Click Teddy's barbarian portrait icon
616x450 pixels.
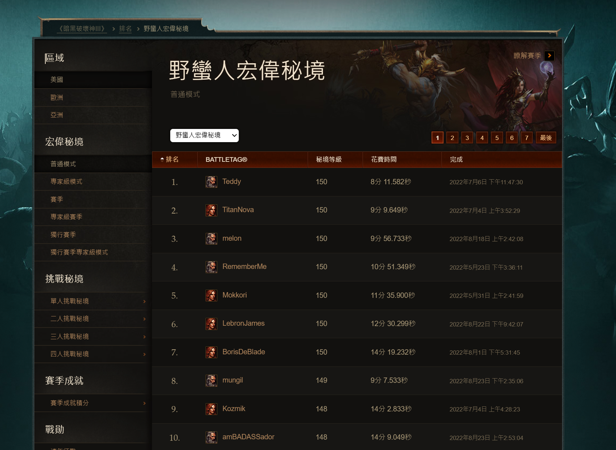coord(211,182)
